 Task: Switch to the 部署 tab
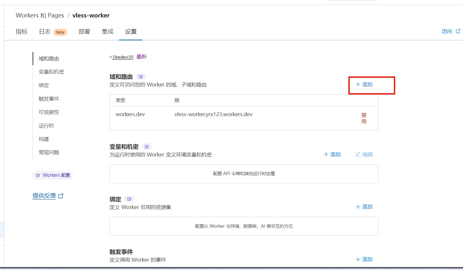click(84, 32)
